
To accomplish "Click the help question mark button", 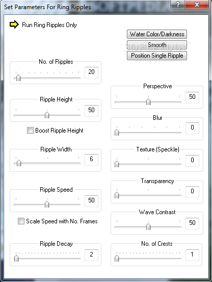I will click(177, 5).
